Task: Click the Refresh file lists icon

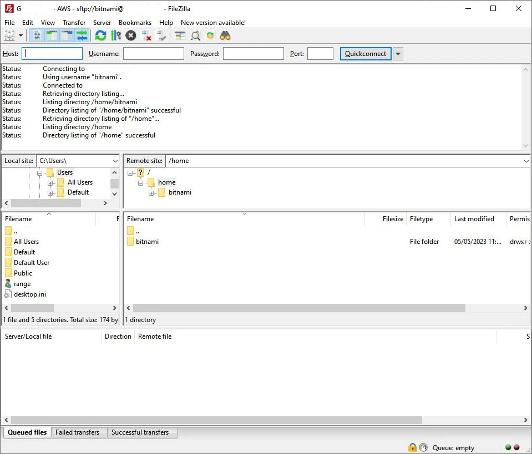Action: [x=100, y=36]
